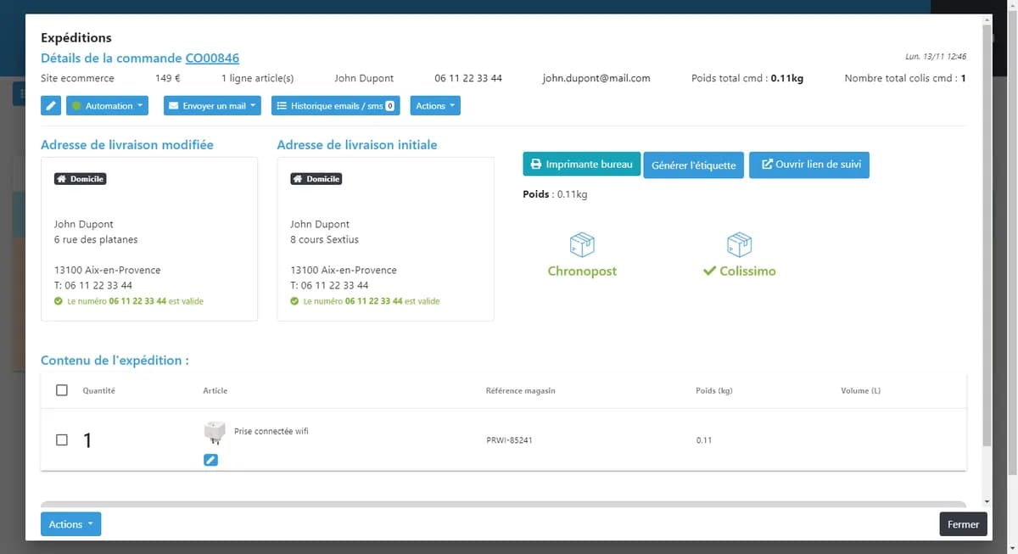Open order link CO00846
This screenshot has height=554, width=1018.
pyautogui.click(x=212, y=59)
